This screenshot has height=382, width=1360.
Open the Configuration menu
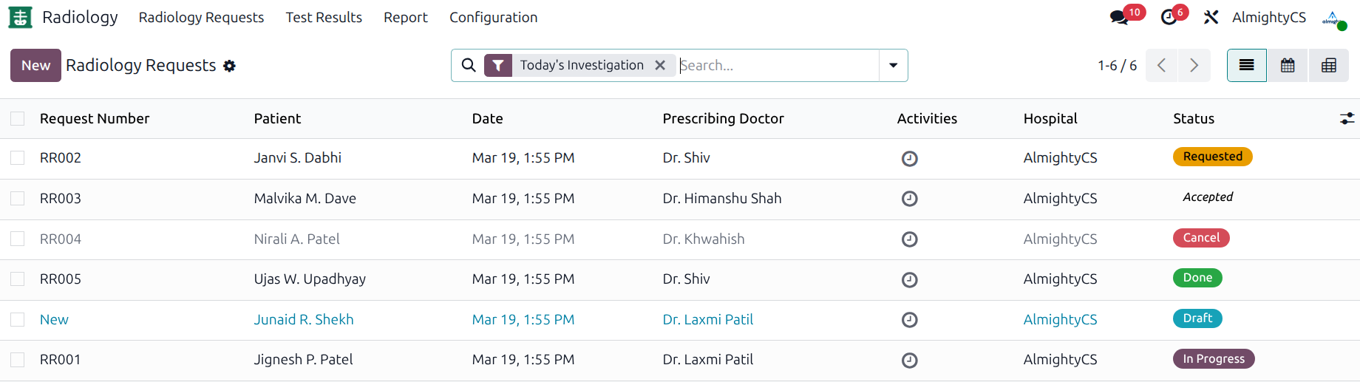[493, 17]
